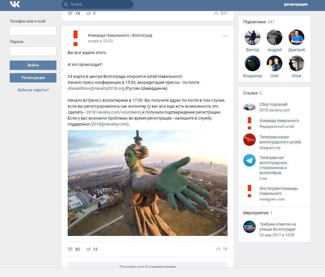Click the search magnifier icon

pos(66,4)
